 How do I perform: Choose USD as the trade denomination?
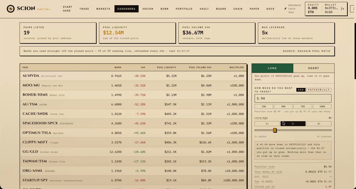point(301,90)
